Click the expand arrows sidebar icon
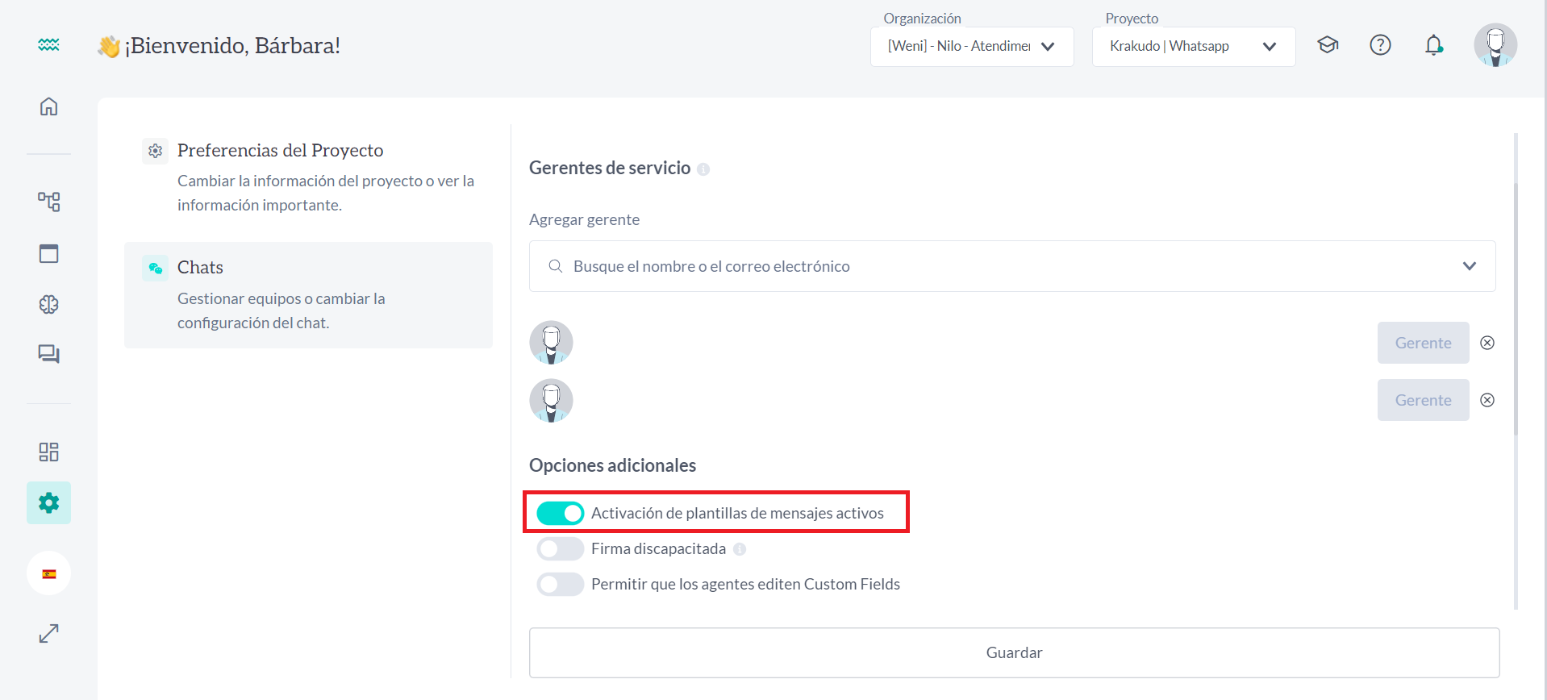 click(x=48, y=634)
